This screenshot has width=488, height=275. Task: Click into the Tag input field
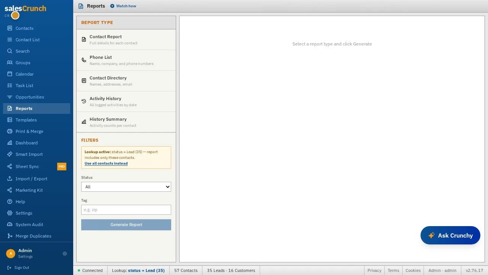pos(126,210)
